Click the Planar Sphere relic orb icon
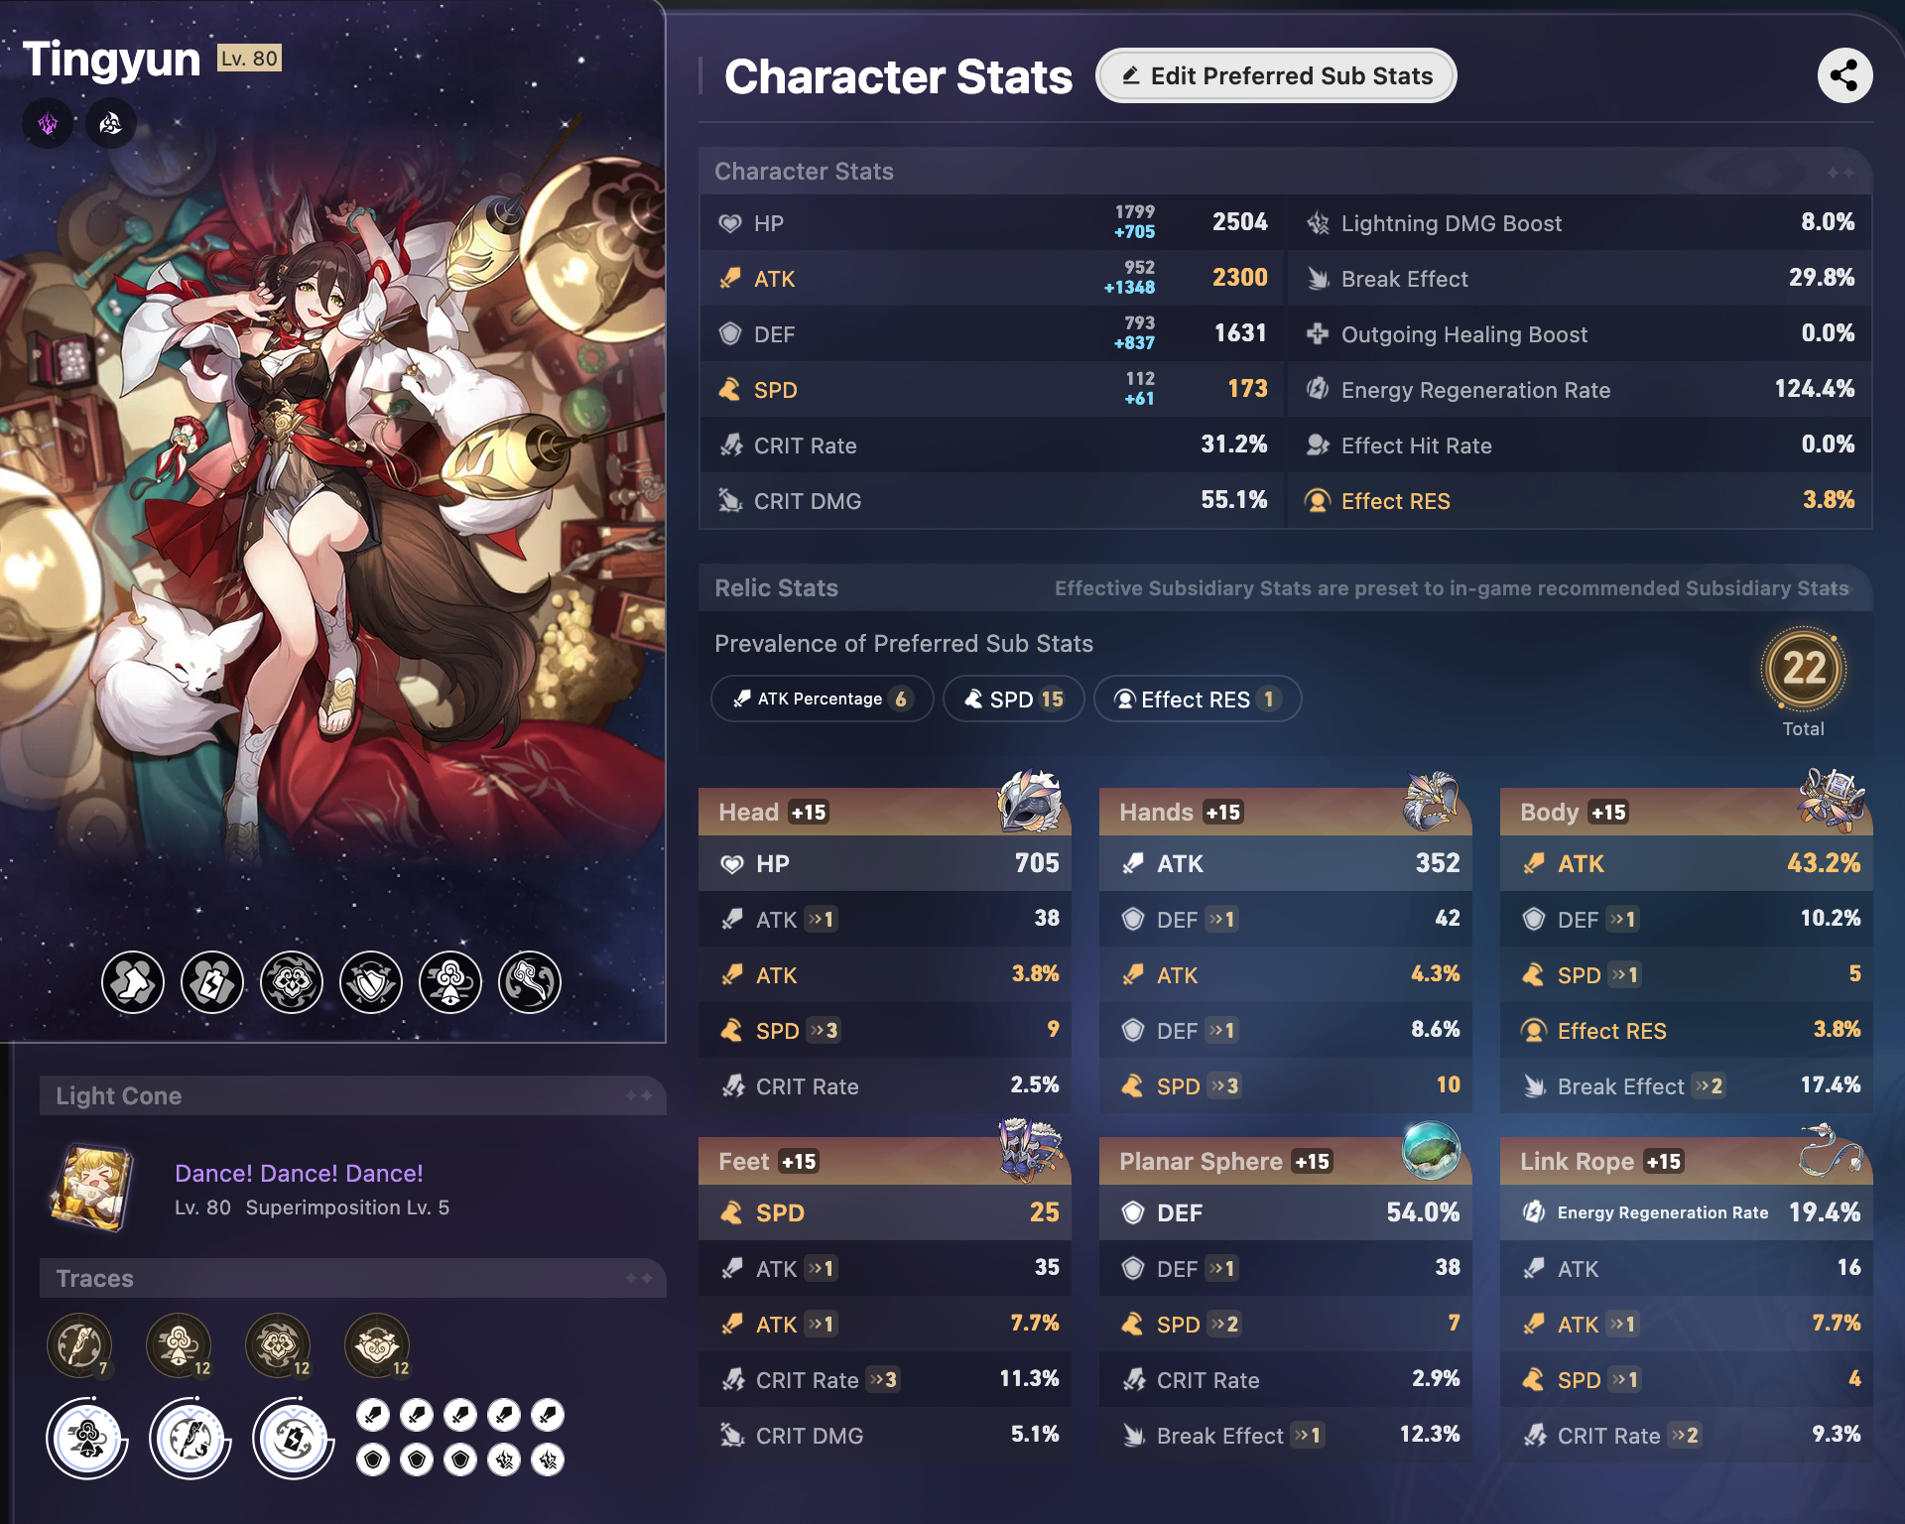This screenshot has height=1524, width=1905. click(1431, 1150)
